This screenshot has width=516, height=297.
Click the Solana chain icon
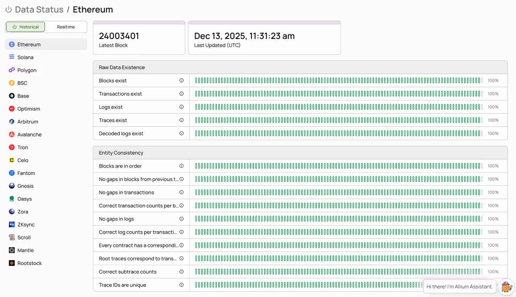(x=12, y=57)
